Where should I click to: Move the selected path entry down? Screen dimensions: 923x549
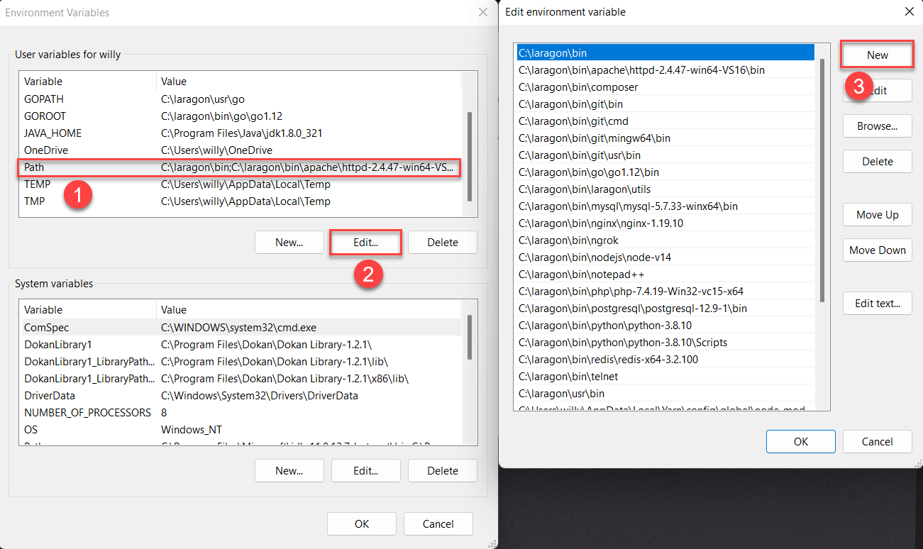[x=878, y=250]
